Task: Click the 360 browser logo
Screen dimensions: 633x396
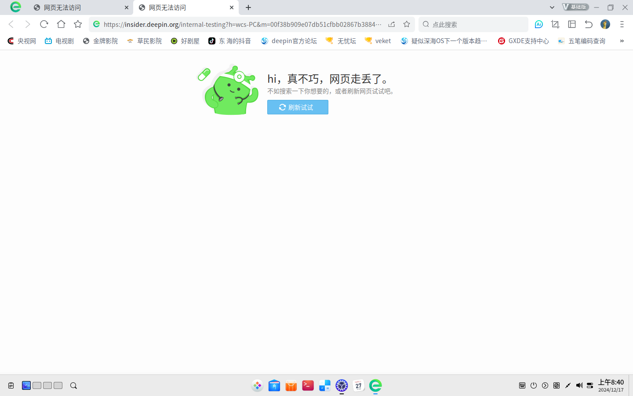Action: click(15, 7)
